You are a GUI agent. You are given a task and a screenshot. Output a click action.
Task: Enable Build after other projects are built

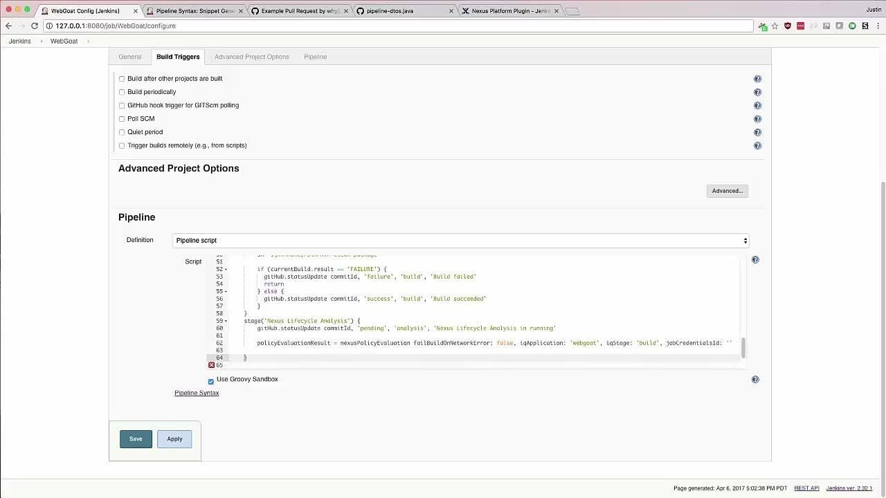click(122, 79)
